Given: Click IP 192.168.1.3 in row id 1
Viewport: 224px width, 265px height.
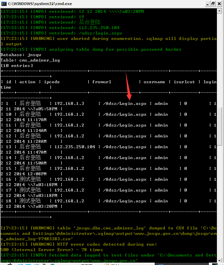Looking at the screenshot, I should click(69, 104).
